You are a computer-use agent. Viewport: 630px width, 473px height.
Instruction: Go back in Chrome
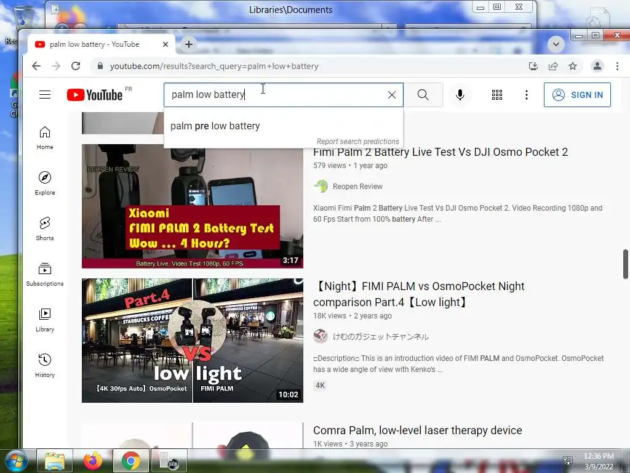click(x=36, y=66)
